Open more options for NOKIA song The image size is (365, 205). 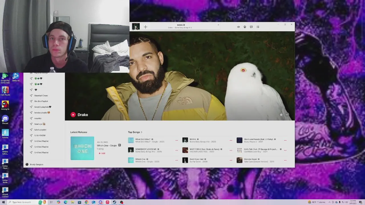[x=231, y=140]
